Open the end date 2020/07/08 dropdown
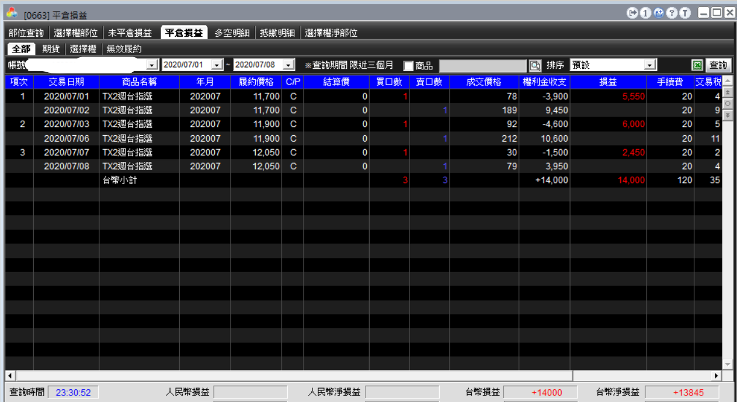The height and width of the screenshot is (402, 737). click(x=288, y=65)
